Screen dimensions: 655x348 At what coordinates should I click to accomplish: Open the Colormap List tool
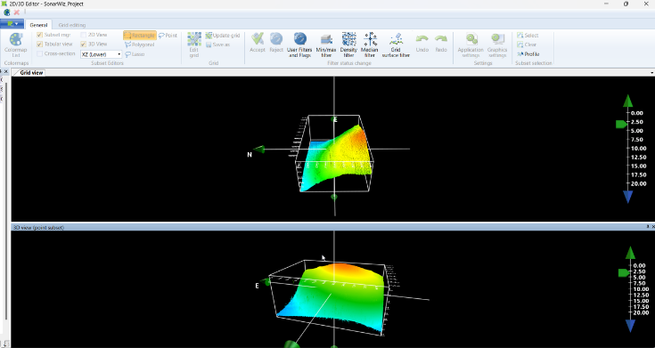tap(16, 45)
